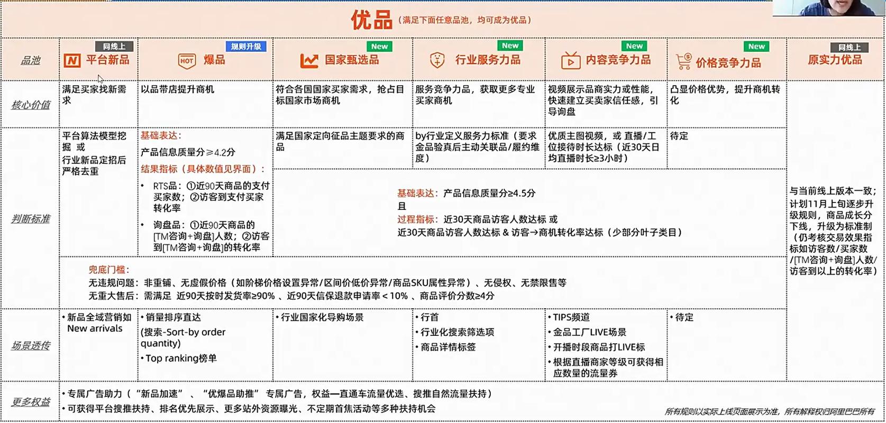The width and height of the screenshot is (886, 423).
Task: Click the 金品工厂LIVE场景 bullet
Action: point(587,332)
